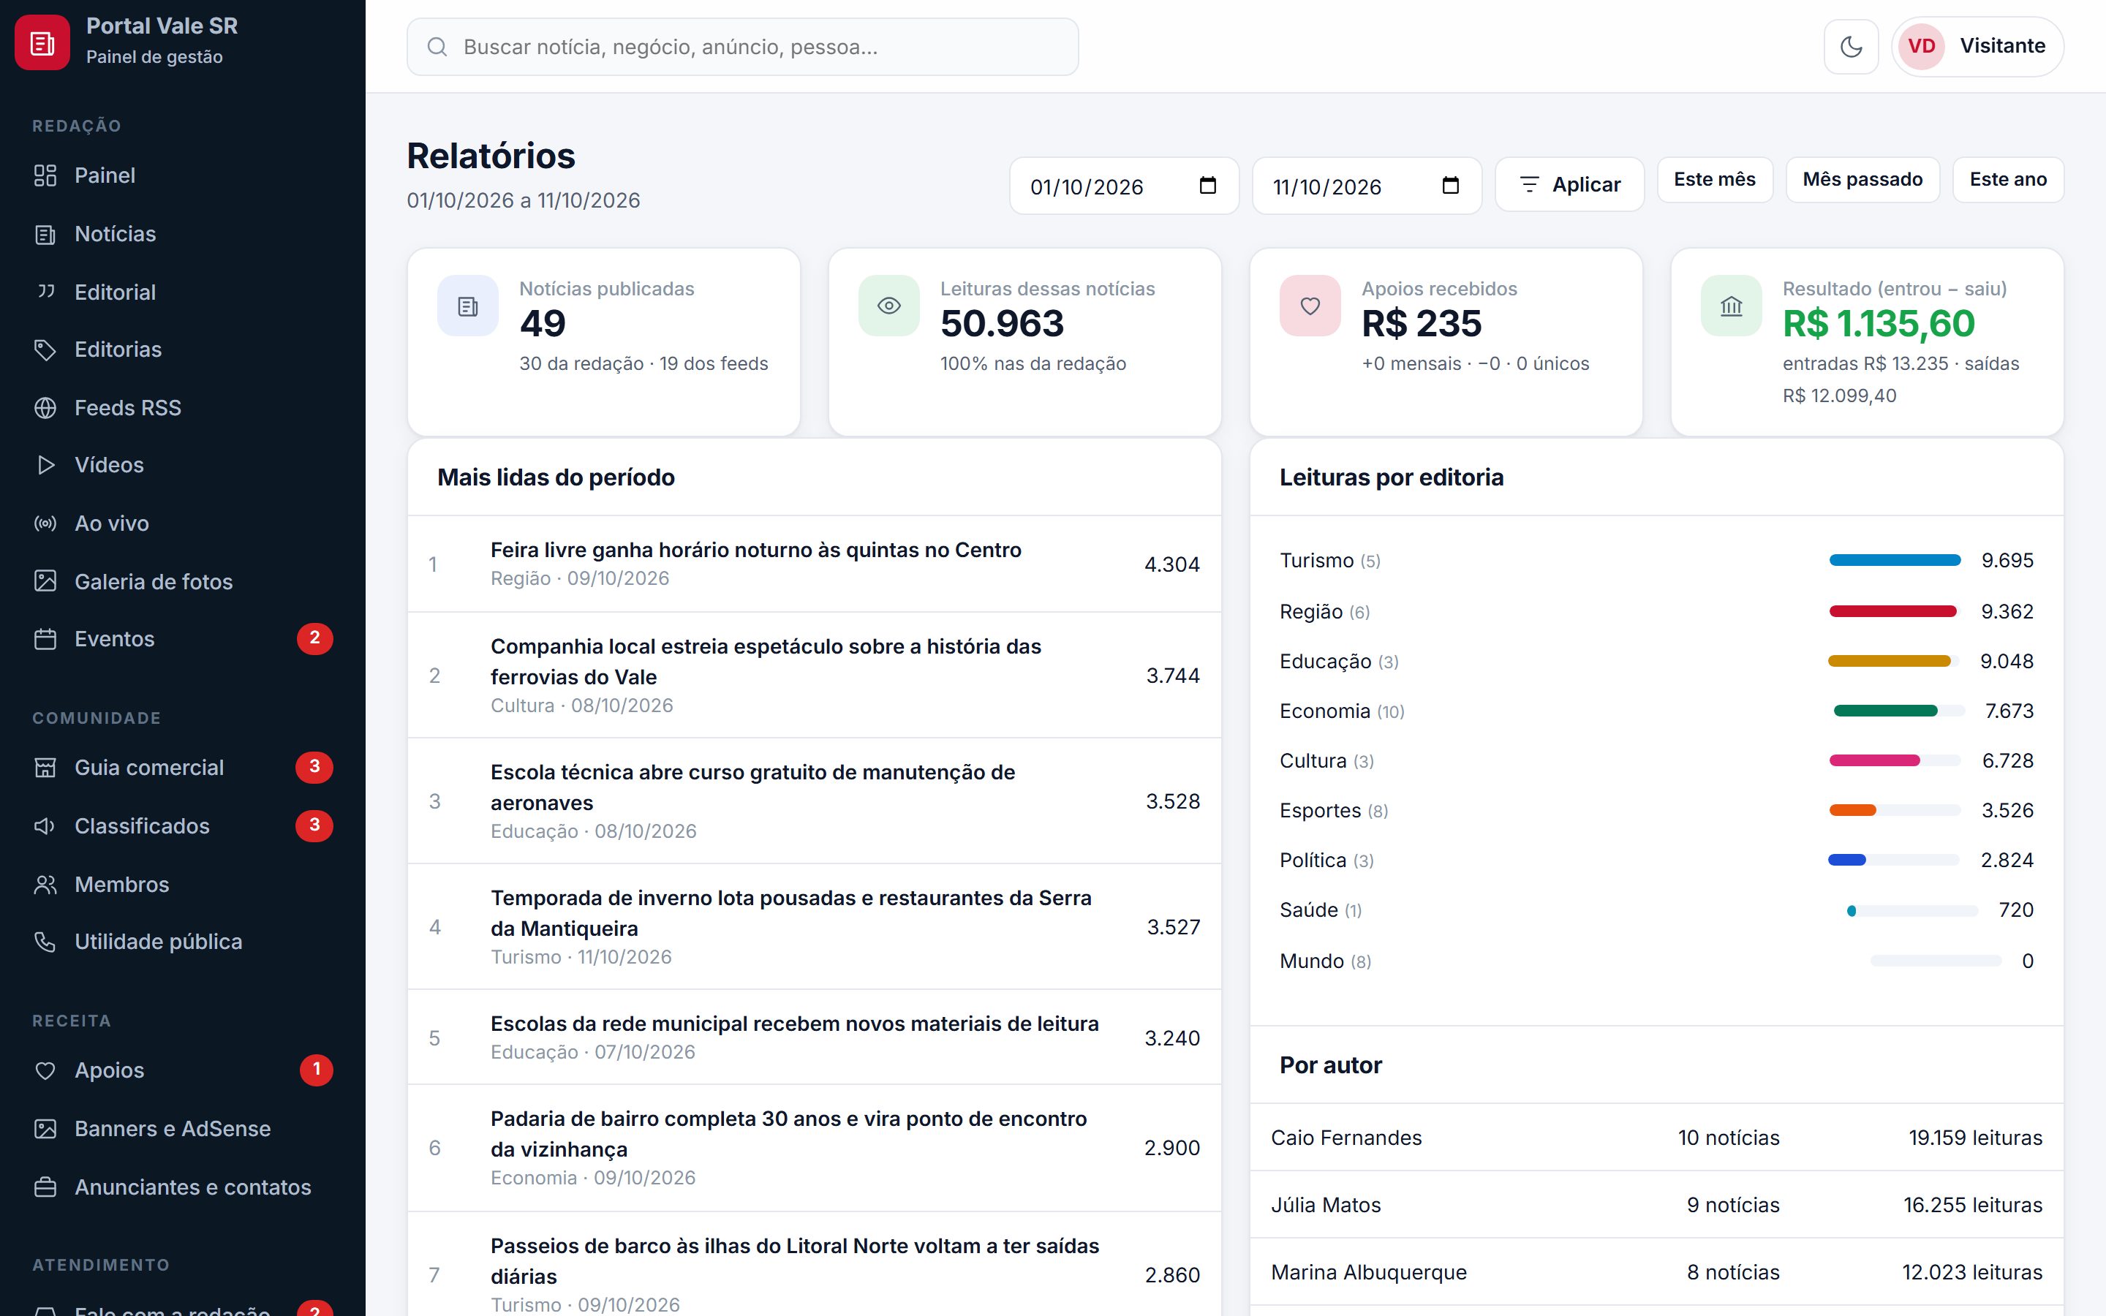Open the Utilidade pública phone icon
This screenshot has height=1316, width=2106.
click(45, 942)
